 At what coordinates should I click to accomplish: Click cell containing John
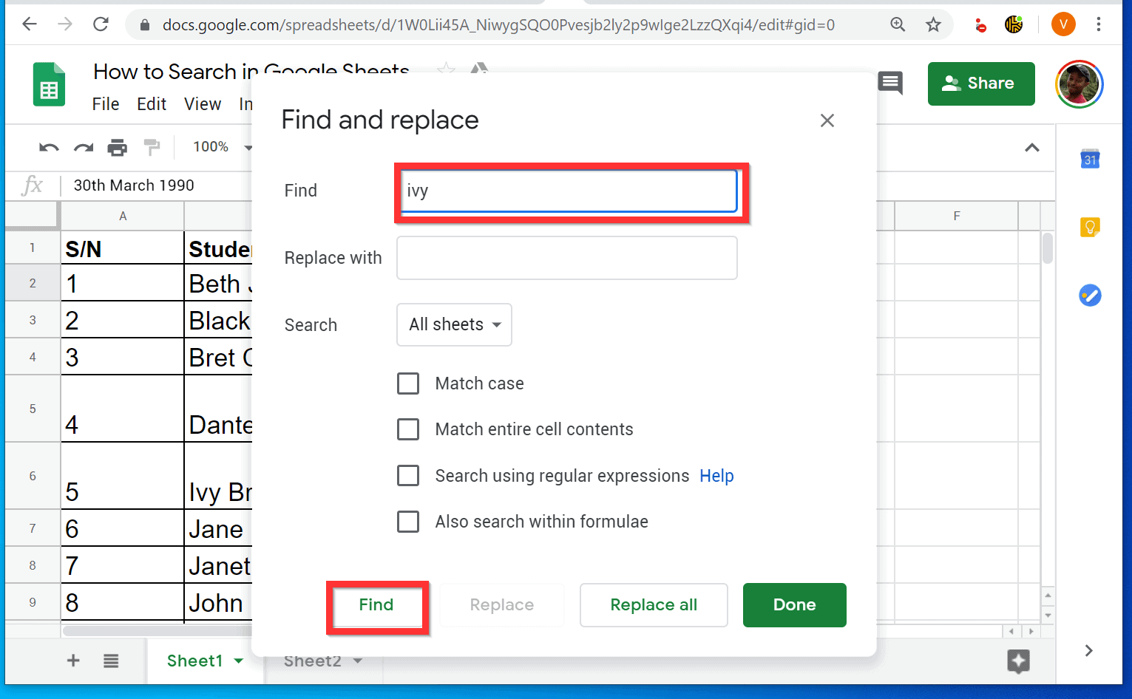219,602
